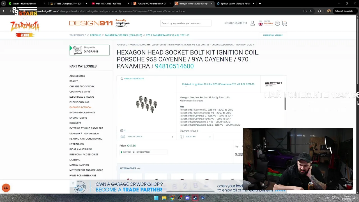Screen dimensions: 359x202
Task: Open the chat widget bubble
Action: (x=6, y=188)
